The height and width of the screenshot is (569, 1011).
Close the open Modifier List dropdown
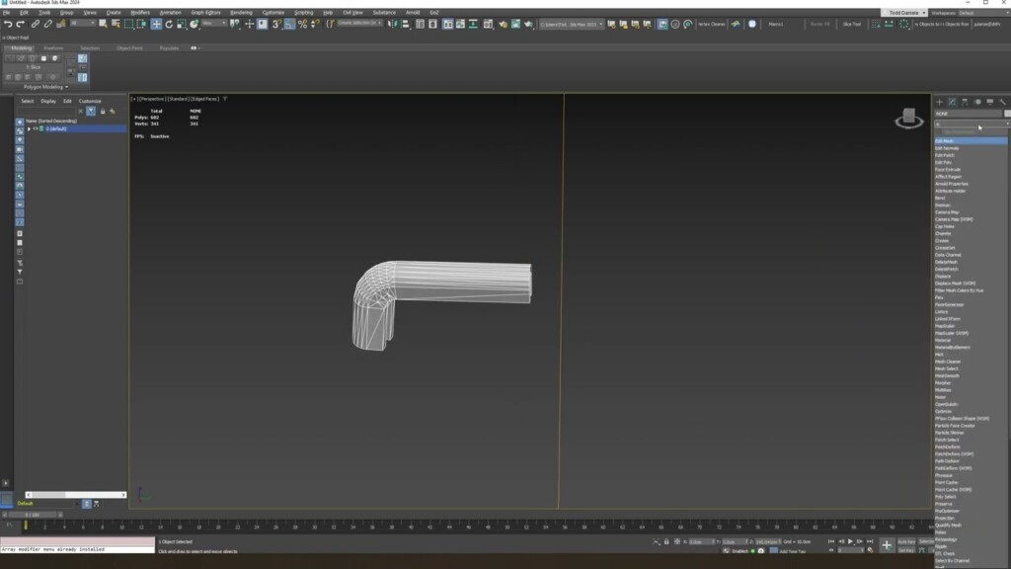pyautogui.click(x=1006, y=125)
